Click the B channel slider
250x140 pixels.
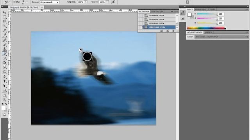pyautogui.click(x=207, y=23)
